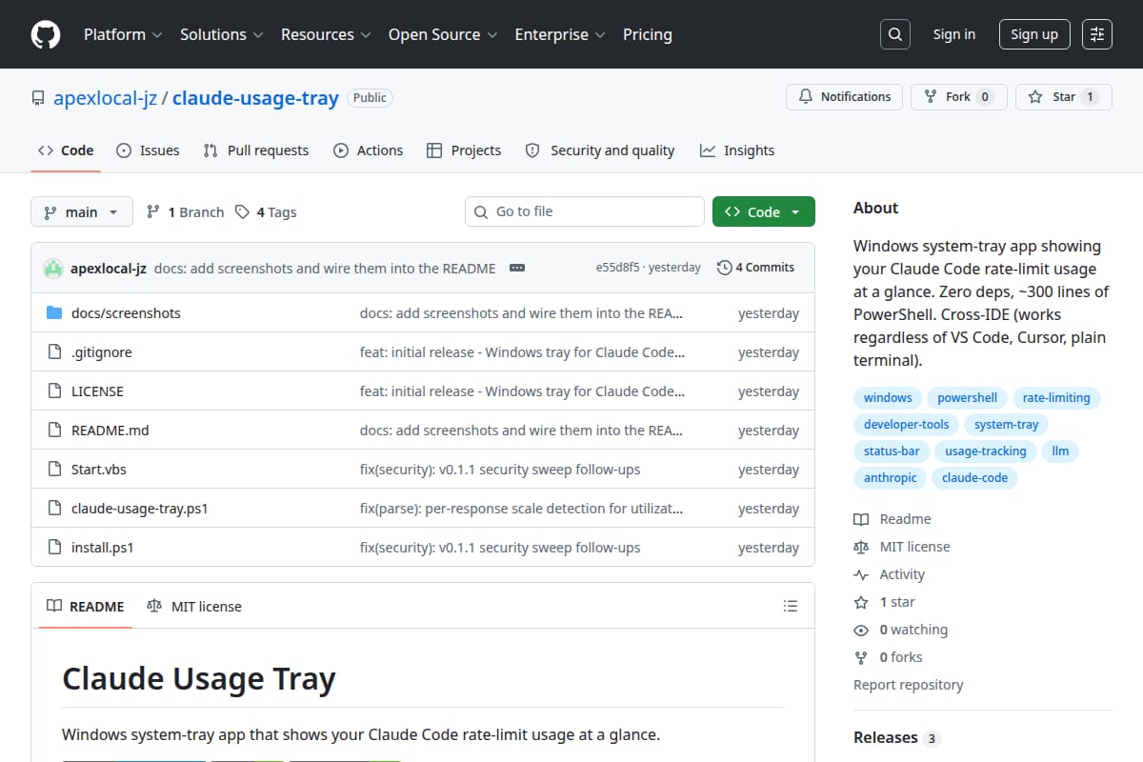1143x762 pixels.
Task: Open the green Code dropdown button
Action: pyautogui.click(x=764, y=211)
